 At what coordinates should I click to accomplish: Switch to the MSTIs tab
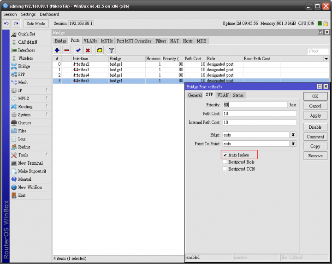(x=107, y=41)
